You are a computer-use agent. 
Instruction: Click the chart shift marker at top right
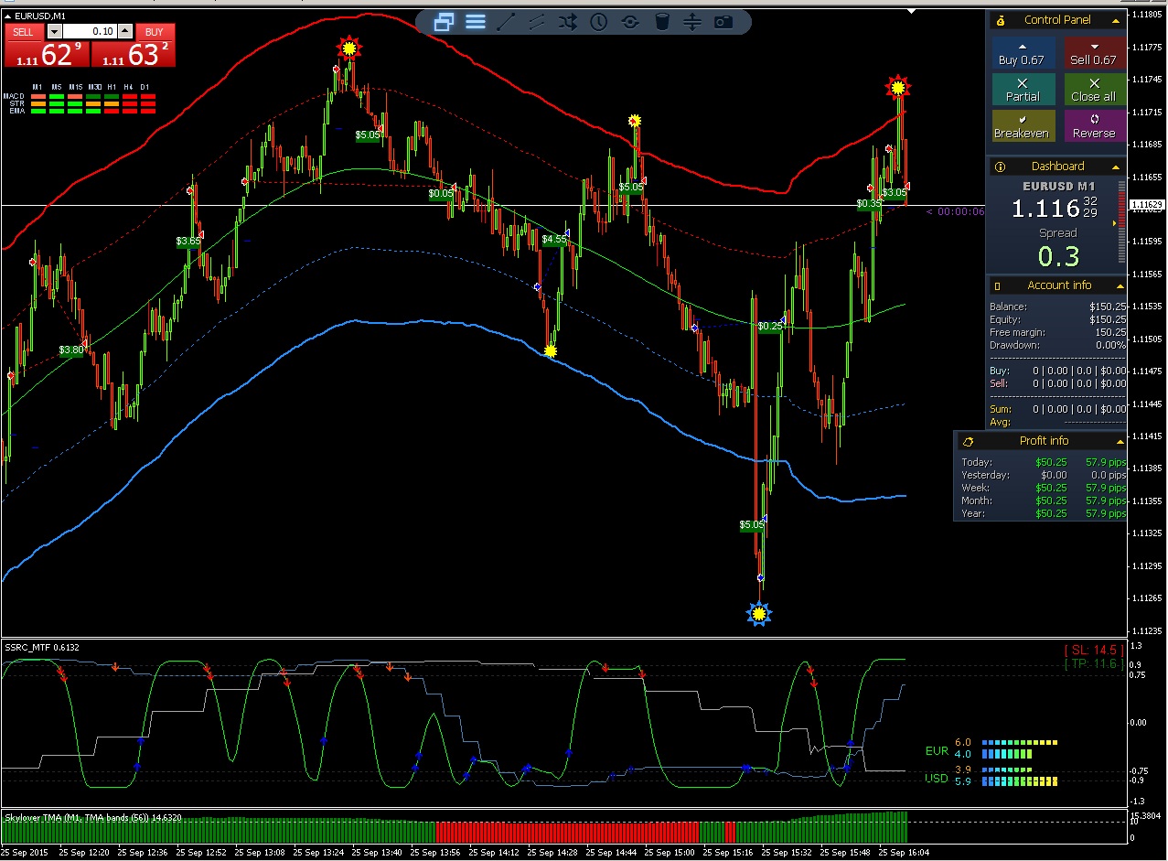click(911, 12)
